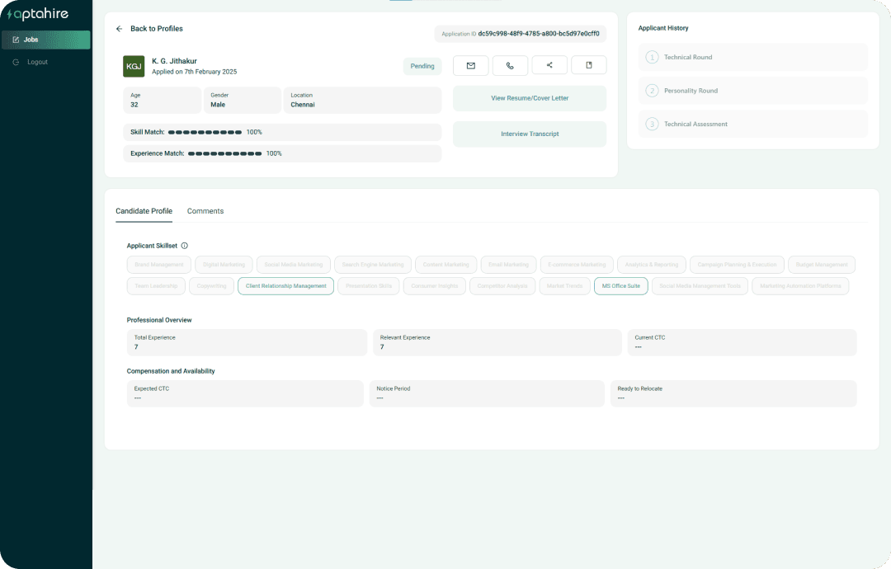Click the Application ID field

(520, 34)
